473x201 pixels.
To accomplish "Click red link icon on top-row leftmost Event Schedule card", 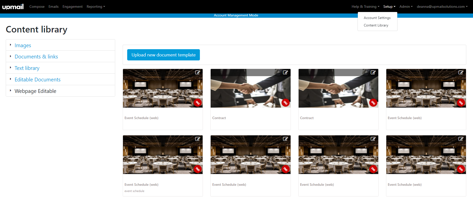I will [x=198, y=103].
